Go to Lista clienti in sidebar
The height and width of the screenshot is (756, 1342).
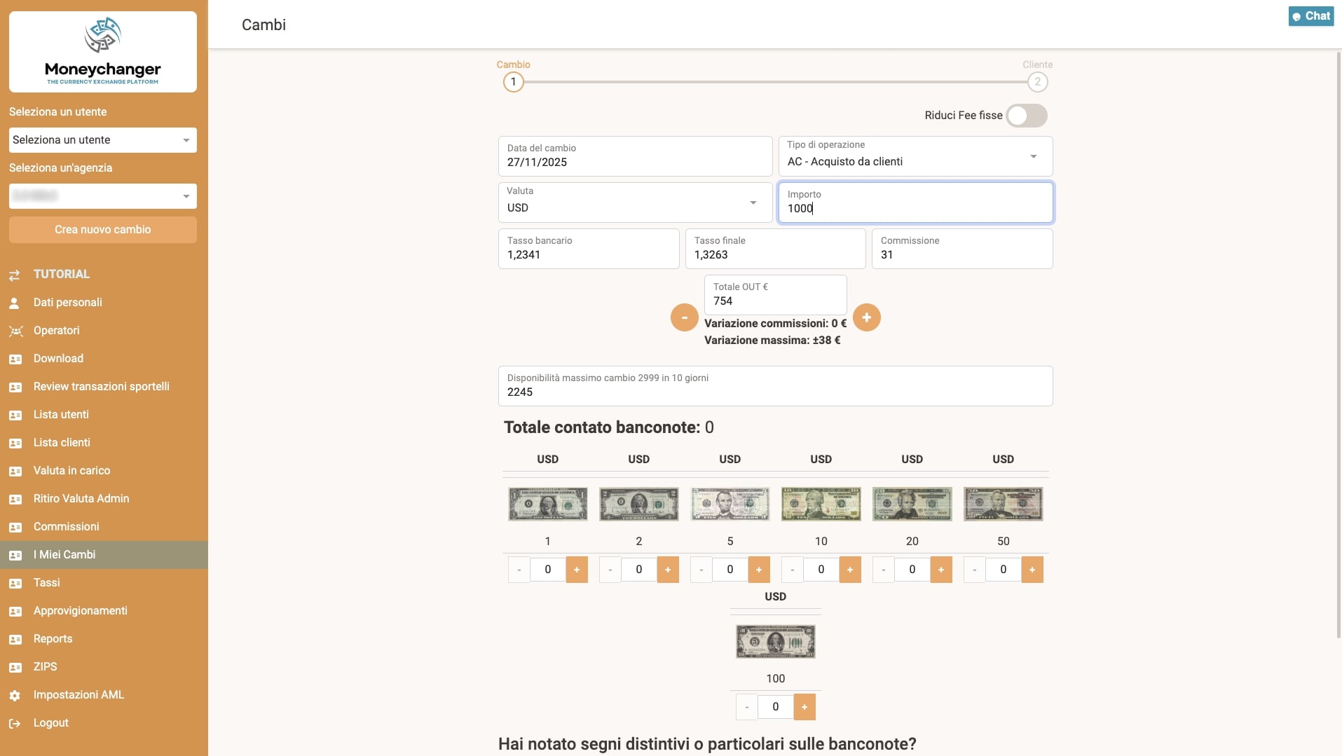(62, 443)
